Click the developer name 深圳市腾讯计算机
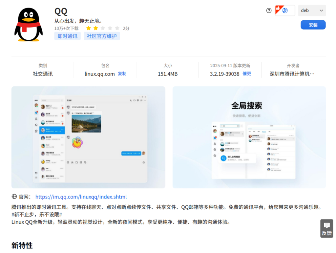 (x=292, y=74)
